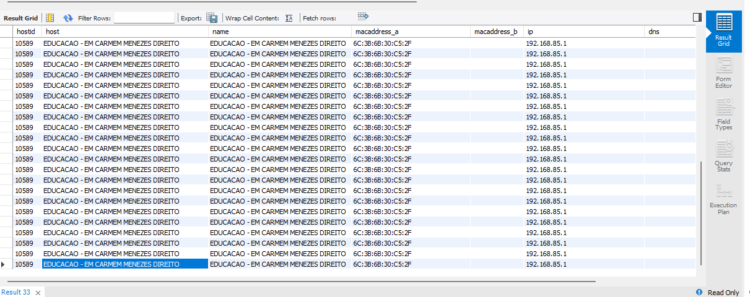Open the Form Editor view
Viewport: 750px width, 297px height.
(723, 72)
